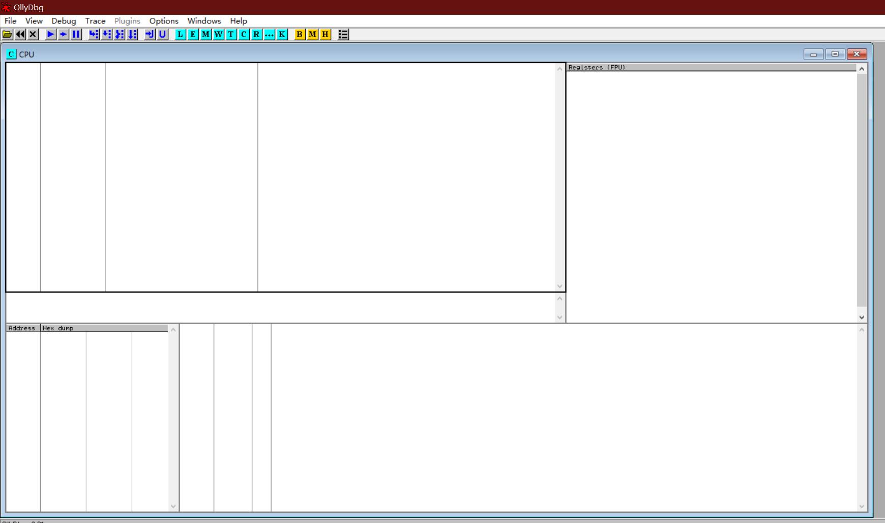This screenshot has width=885, height=523.
Task: Click the Step into toolbar icon
Action: pyautogui.click(x=94, y=35)
